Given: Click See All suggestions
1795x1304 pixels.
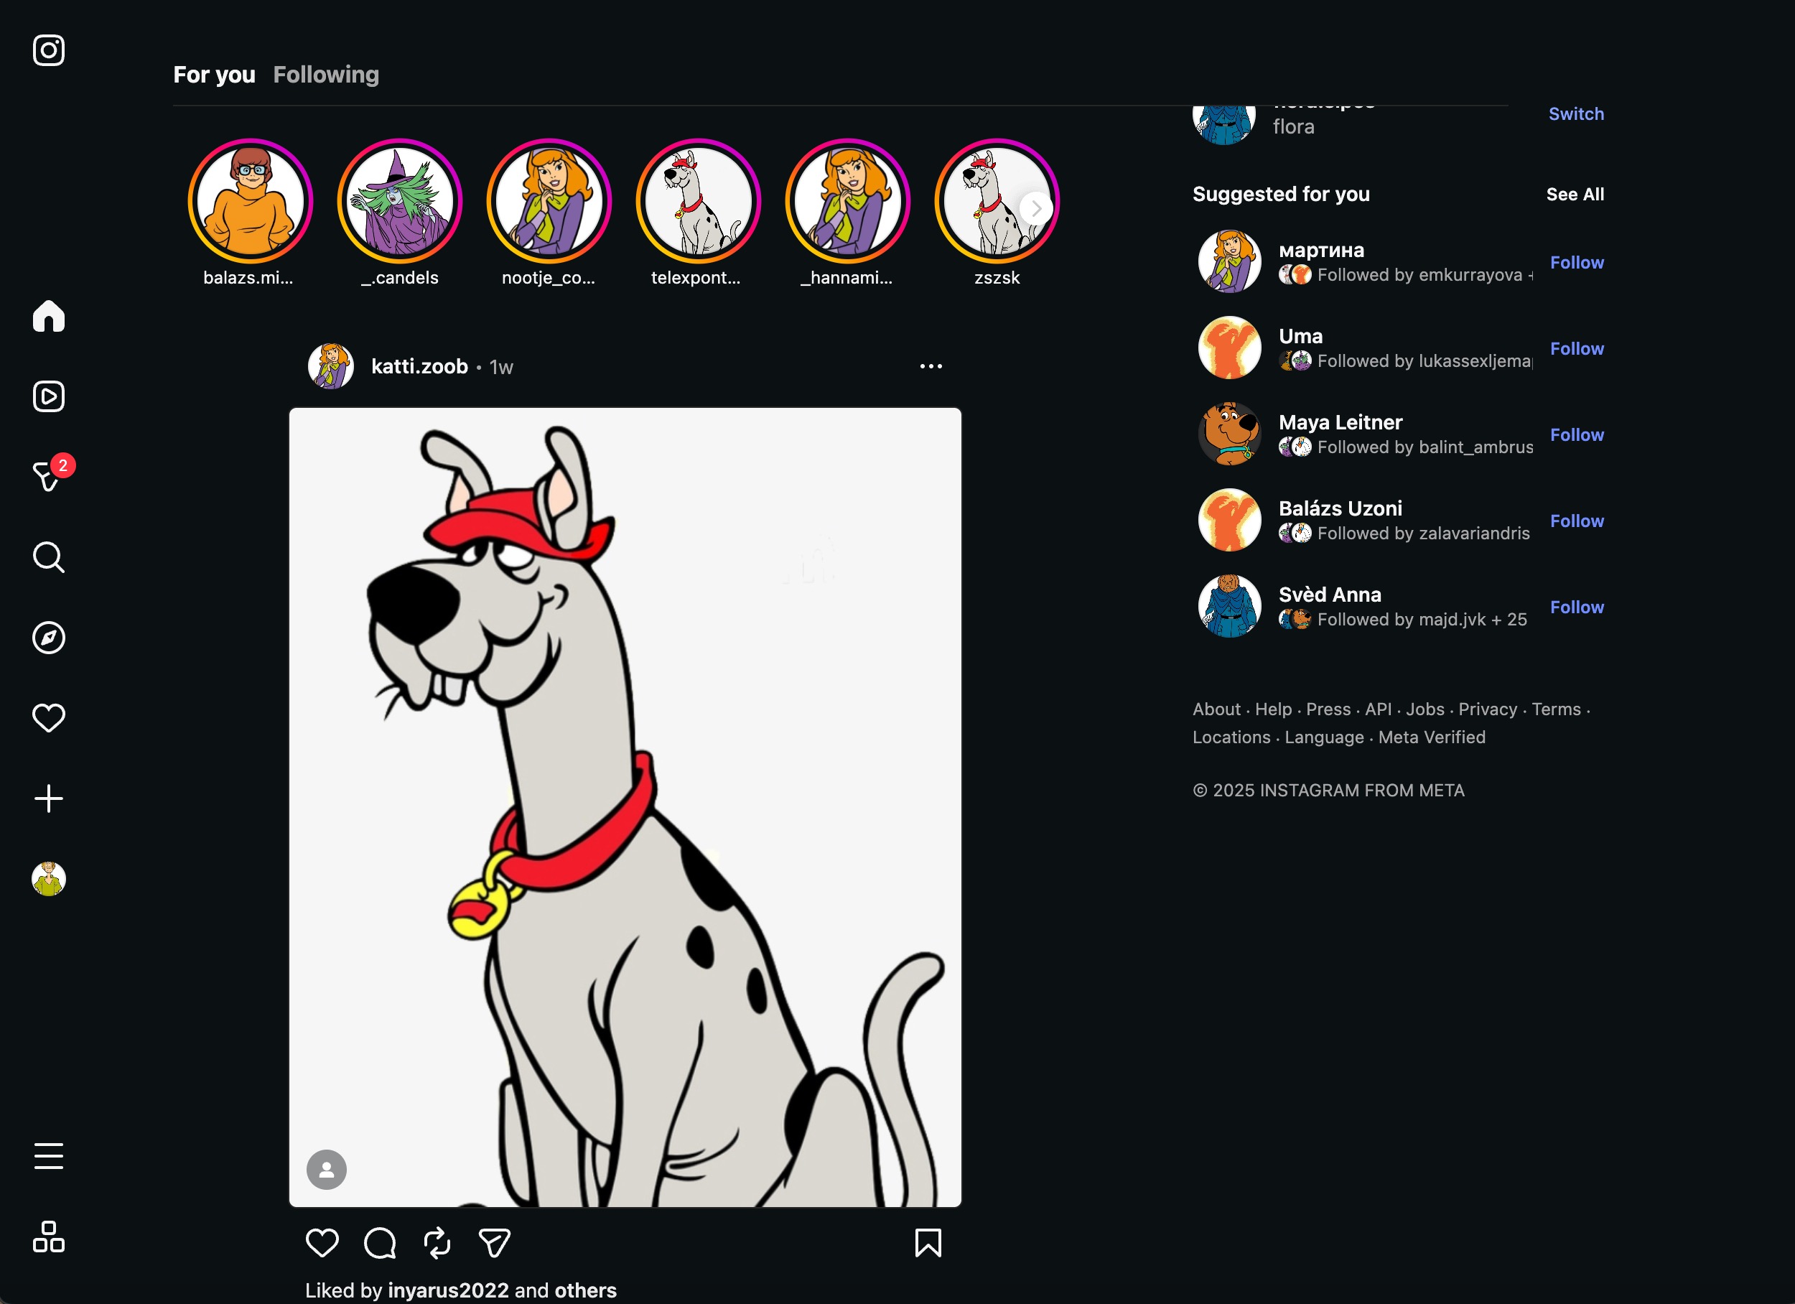Looking at the screenshot, I should click(1574, 194).
